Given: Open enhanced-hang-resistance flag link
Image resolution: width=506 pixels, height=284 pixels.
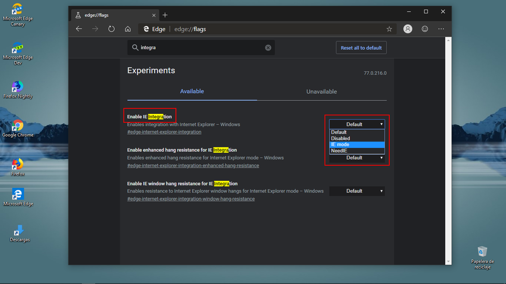Looking at the screenshot, I should 193,166.
